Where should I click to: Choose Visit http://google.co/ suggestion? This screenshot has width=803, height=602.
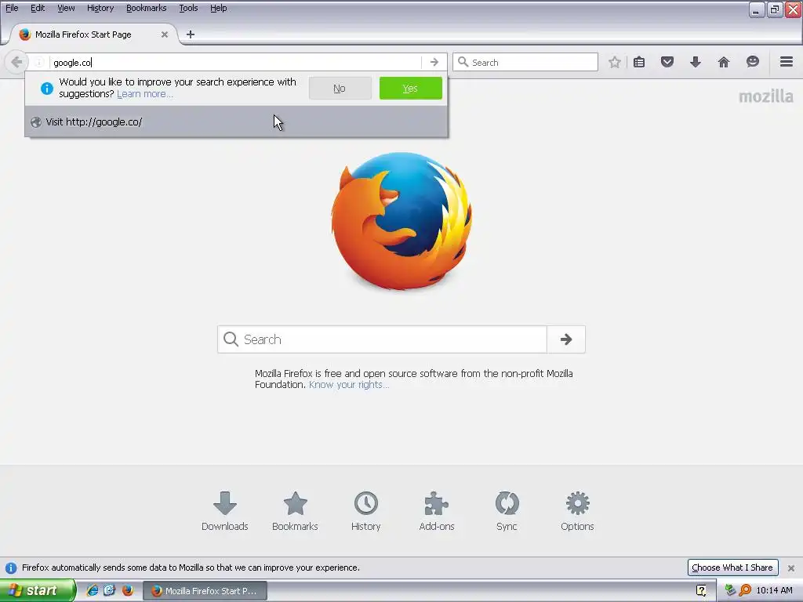pos(236,121)
